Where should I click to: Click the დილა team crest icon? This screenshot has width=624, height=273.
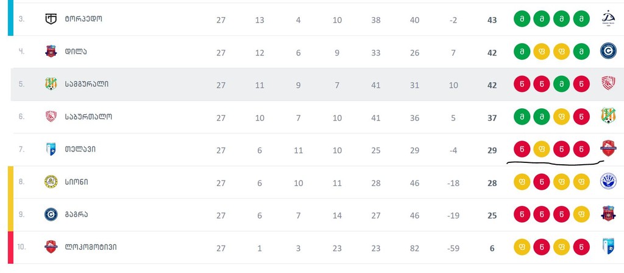(51, 52)
